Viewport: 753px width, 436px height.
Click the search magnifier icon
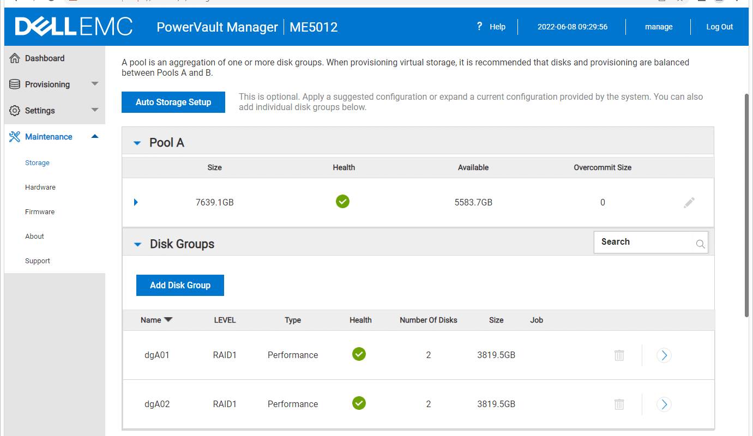coord(701,244)
